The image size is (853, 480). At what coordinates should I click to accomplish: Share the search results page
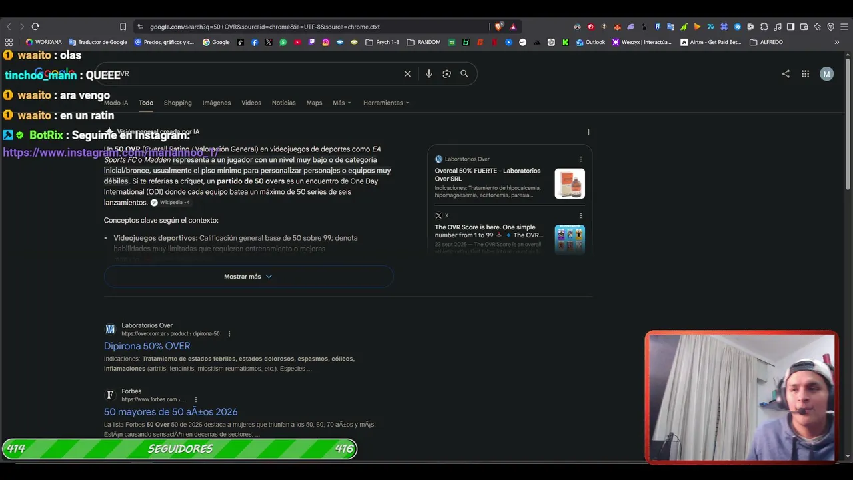click(x=786, y=74)
